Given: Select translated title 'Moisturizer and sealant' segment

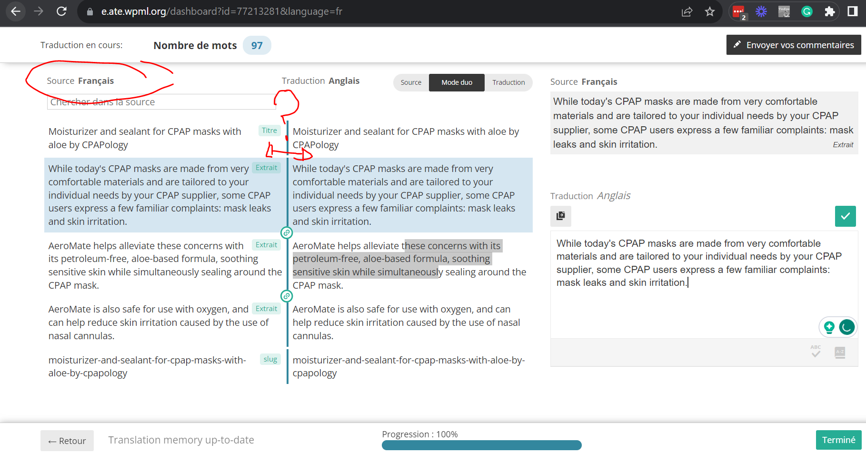Looking at the screenshot, I should pos(406,138).
